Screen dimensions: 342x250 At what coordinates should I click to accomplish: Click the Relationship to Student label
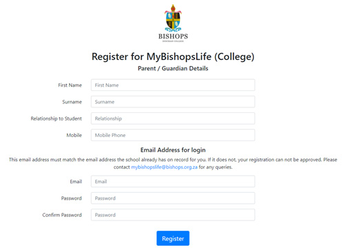click(57, 118)
